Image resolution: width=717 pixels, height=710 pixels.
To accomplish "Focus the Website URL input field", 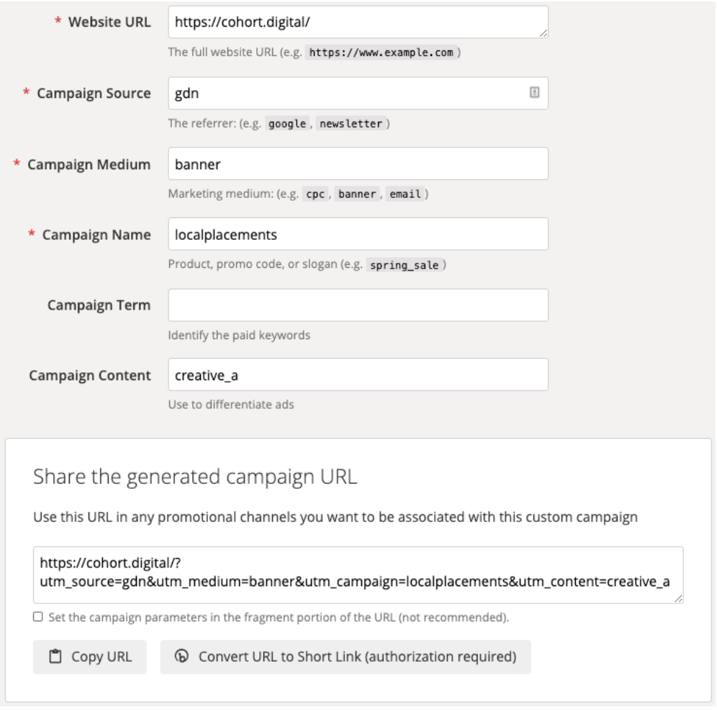I will [x=358, y=22].
